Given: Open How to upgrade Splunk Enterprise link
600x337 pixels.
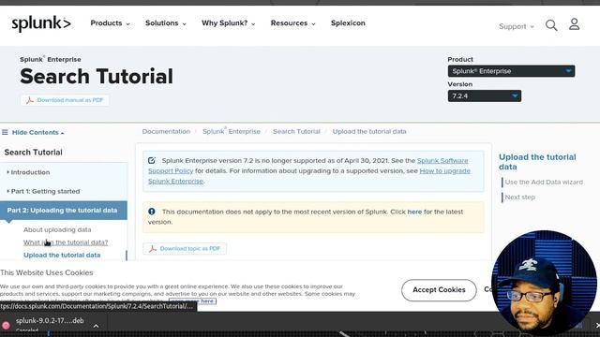Looking at the screenshot, I should click(x=444, y=171).
